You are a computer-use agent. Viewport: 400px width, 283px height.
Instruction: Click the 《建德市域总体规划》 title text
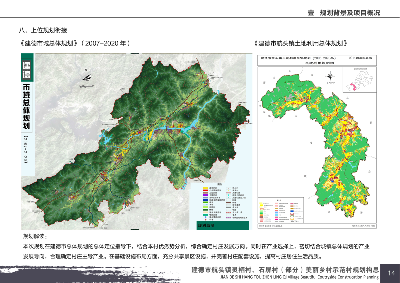[x=74, y=43]
